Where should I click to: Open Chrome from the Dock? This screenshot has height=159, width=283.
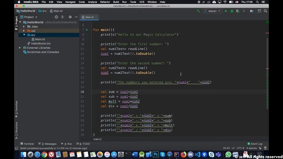(44, 155)
